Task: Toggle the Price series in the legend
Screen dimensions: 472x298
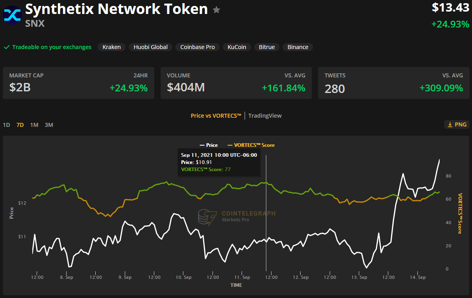Action: click(208, 145)
